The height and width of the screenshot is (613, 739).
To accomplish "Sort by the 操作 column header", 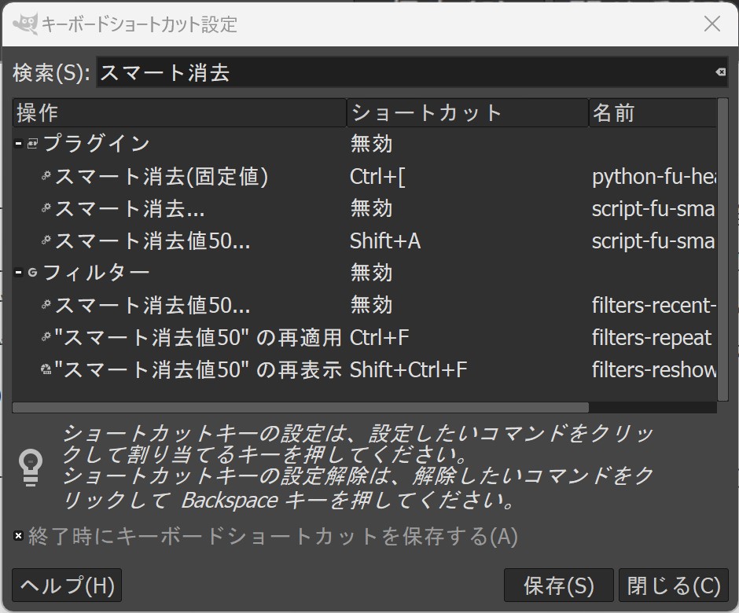I will pyautogui.click(x=179, y=112).
